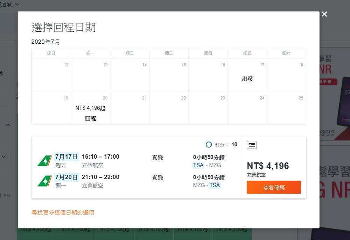Select July 17 departure cell marked 出發
Image resolution: width=350 pixels, height=240 pixels.
[247, 75]
